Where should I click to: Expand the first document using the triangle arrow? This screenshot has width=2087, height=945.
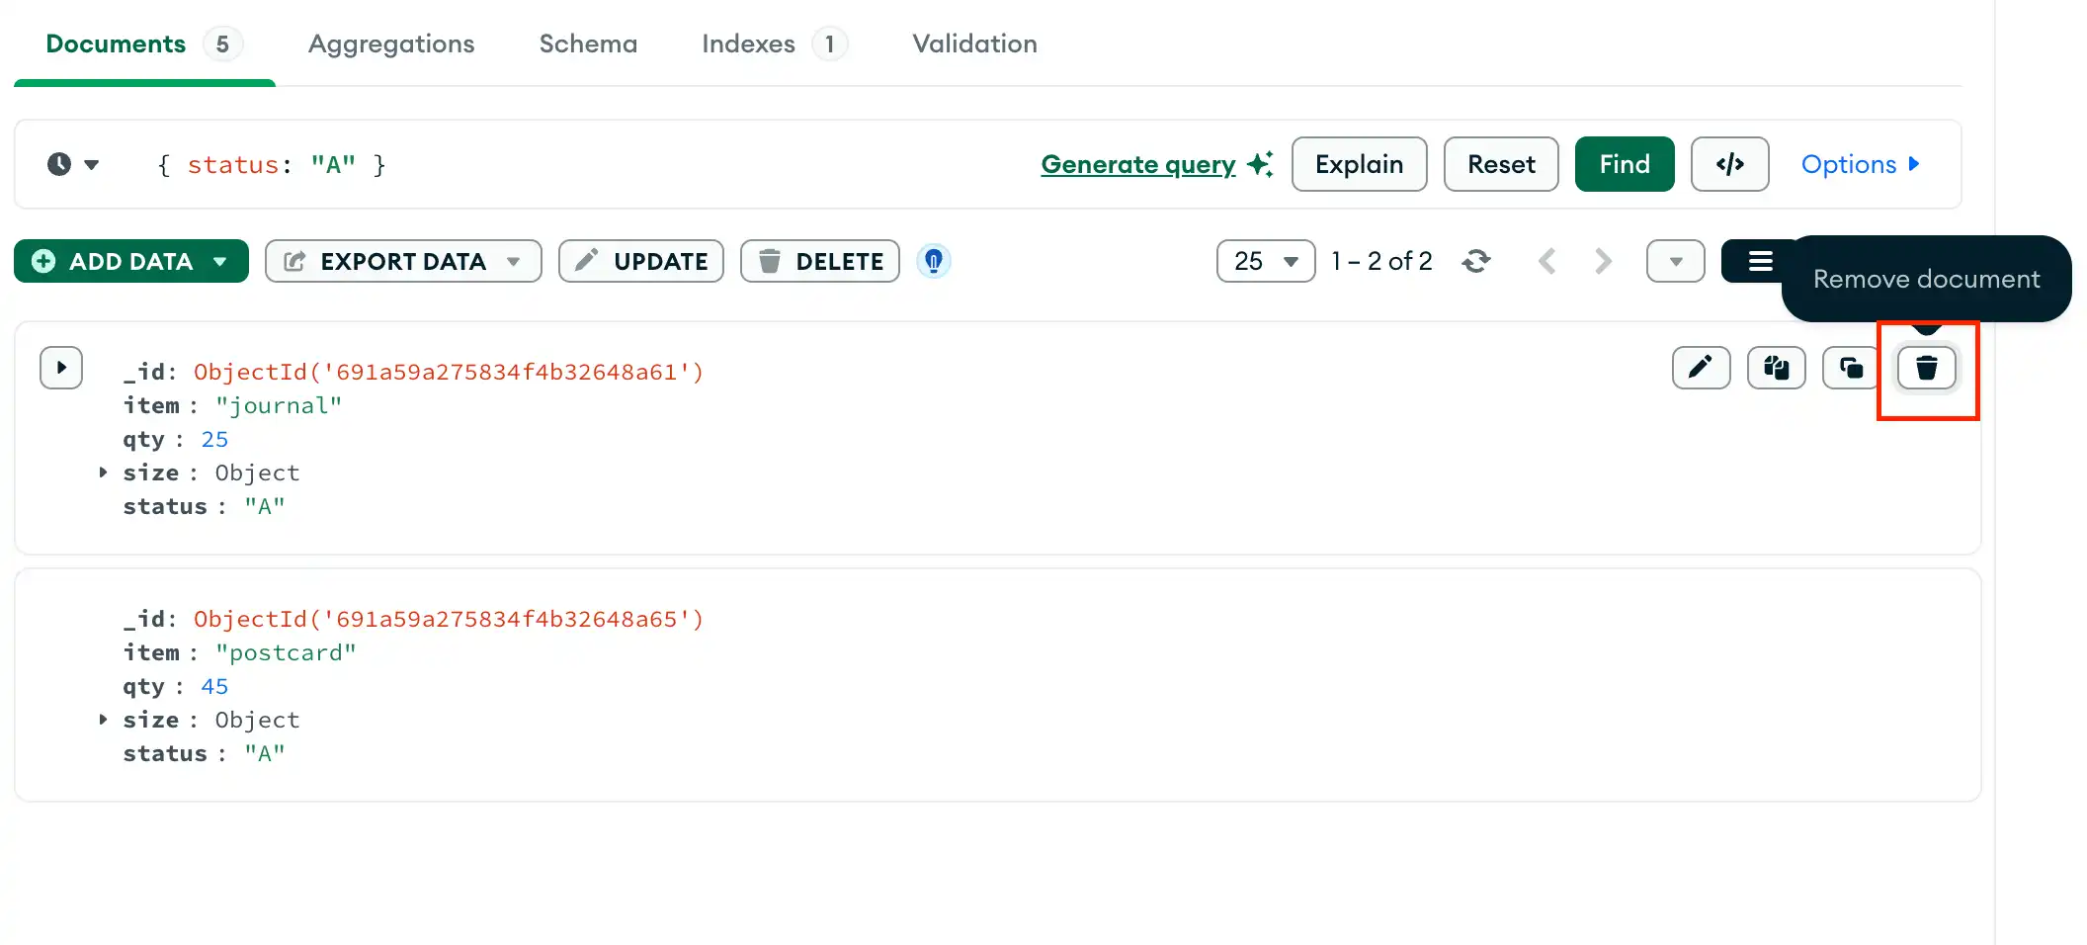(x=61, y=367)
